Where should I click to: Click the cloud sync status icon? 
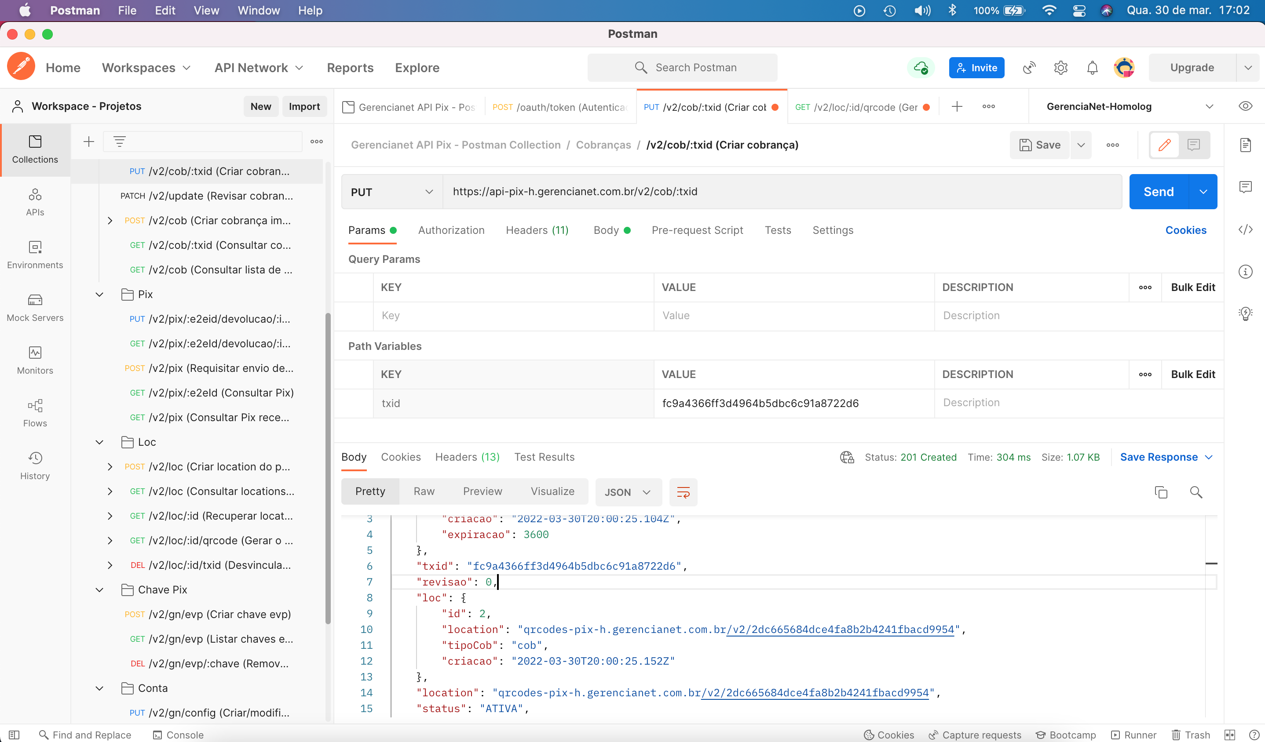921,67
